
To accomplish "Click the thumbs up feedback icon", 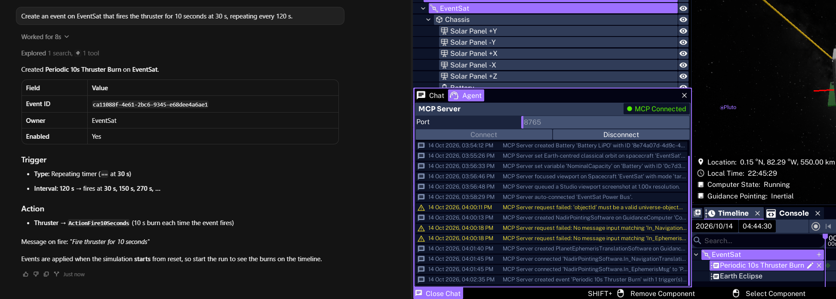I will 25,274.
